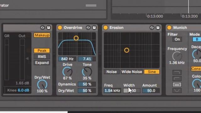Toggle the Makeup button

pyautogui.click(x=42, y=35)
